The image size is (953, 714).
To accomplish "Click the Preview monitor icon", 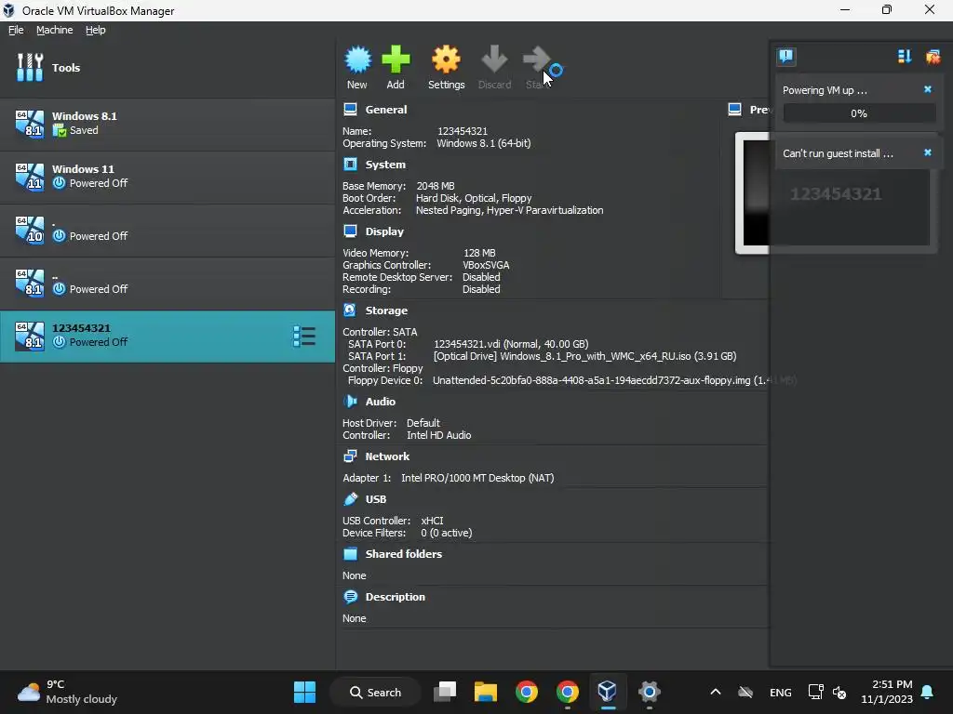I will point(735,110).
